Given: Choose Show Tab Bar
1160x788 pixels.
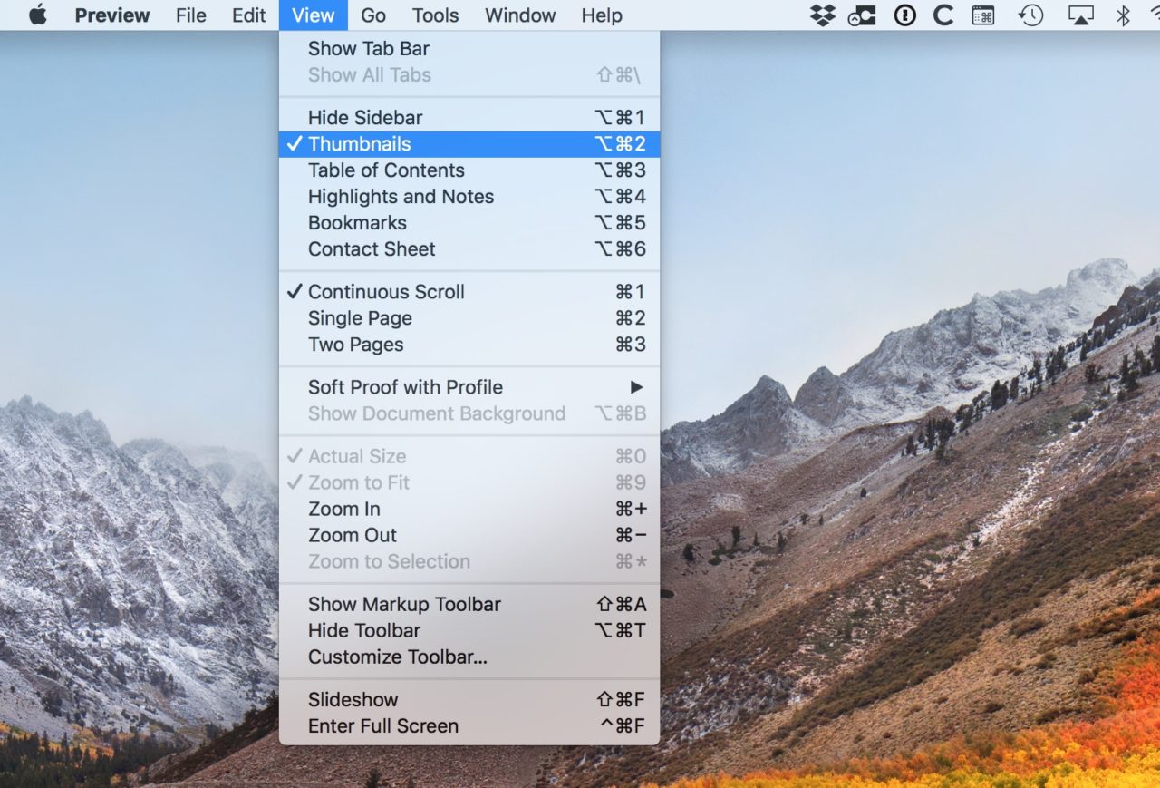Looking at the screenshot, I should coord(469,48).
